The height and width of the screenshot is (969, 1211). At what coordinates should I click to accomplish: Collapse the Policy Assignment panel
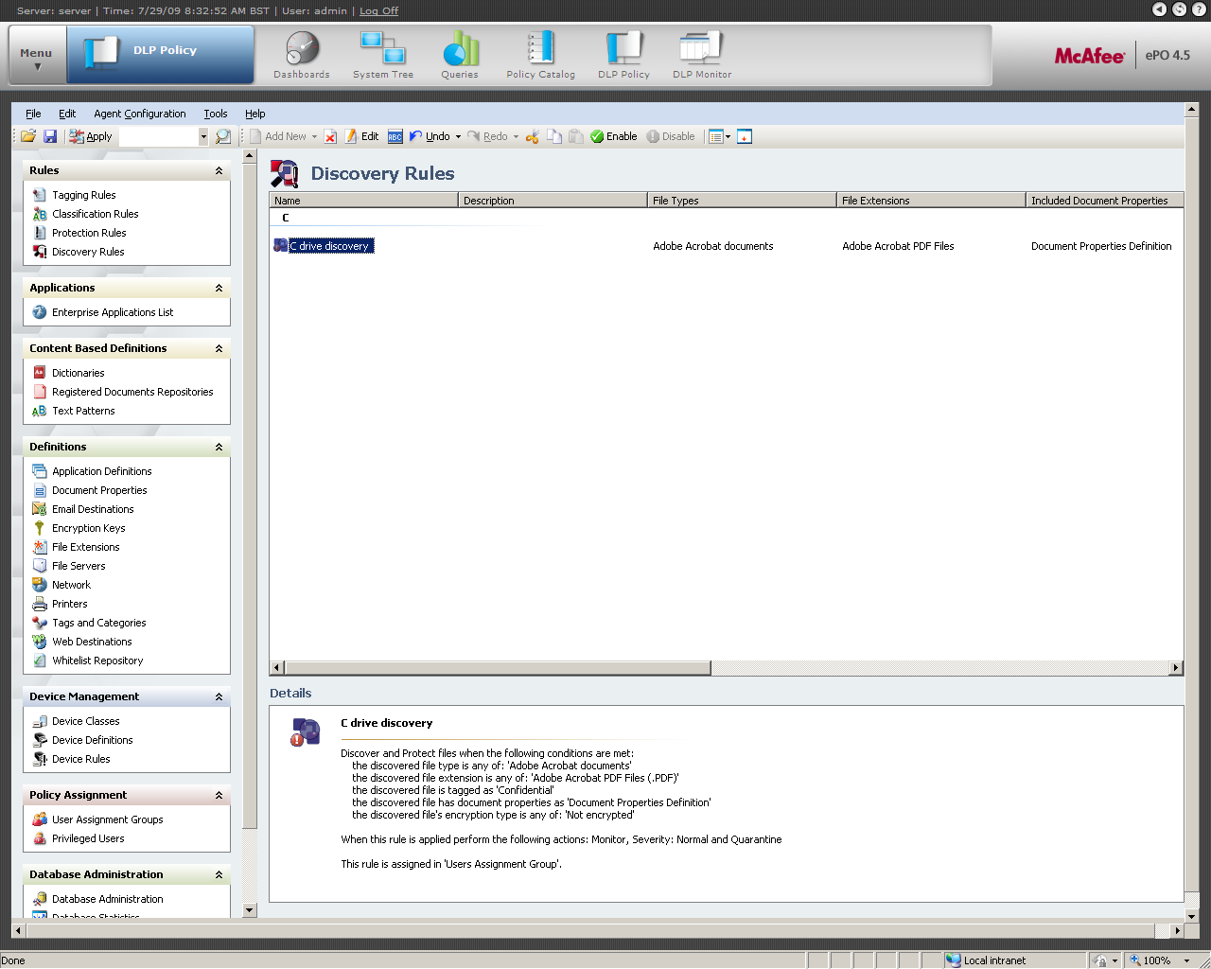[219, 795]
